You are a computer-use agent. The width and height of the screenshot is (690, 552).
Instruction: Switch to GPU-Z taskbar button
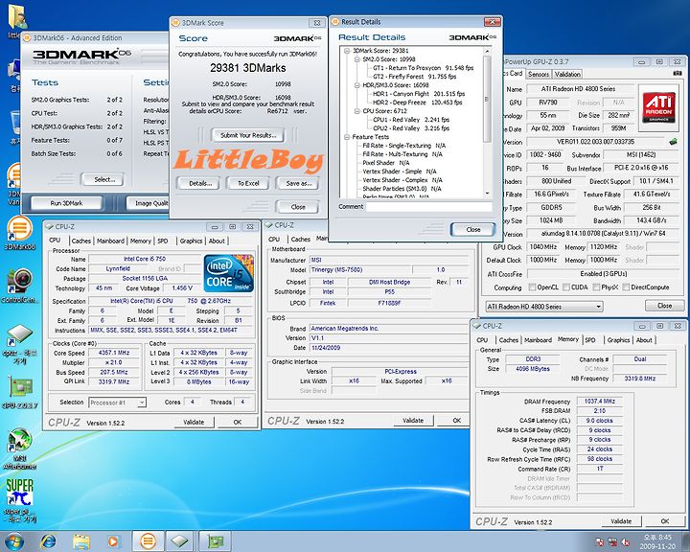[215, 541]
